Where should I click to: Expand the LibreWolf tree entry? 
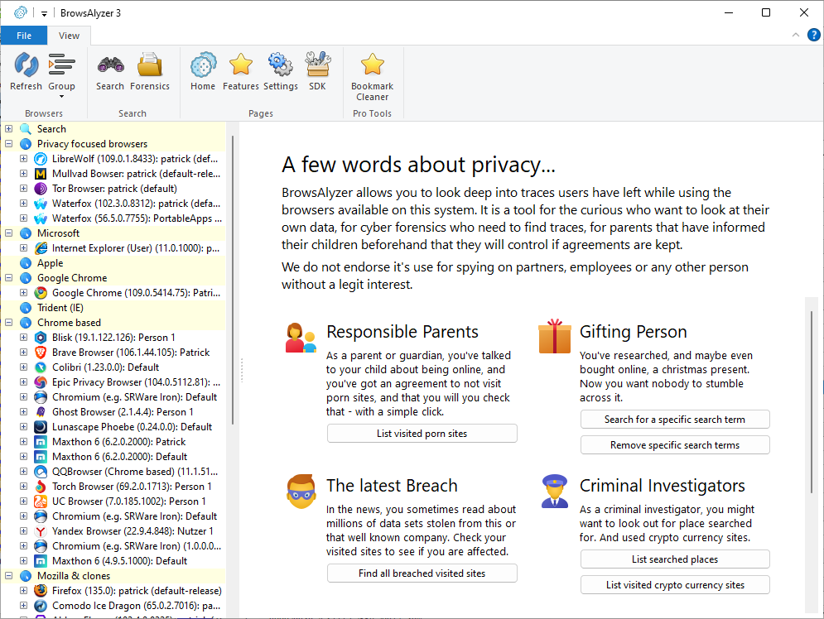pyautogui.click(x=24, y=159)
